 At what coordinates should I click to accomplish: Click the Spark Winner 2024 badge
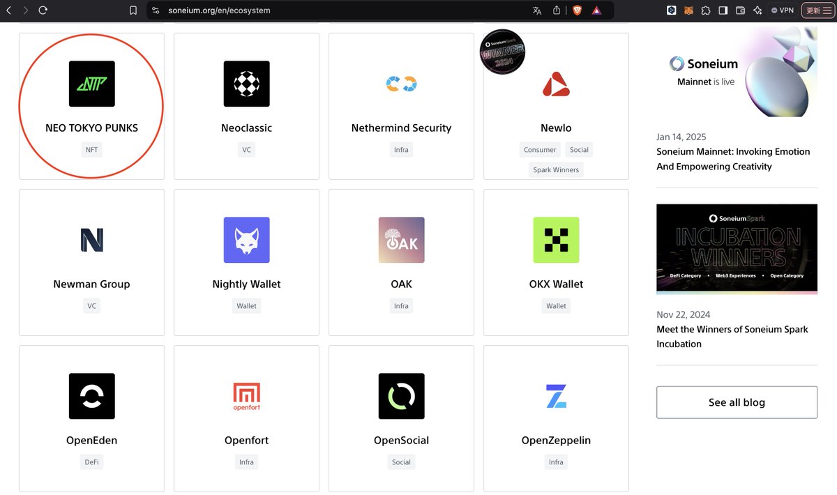[x=502, y=52]
